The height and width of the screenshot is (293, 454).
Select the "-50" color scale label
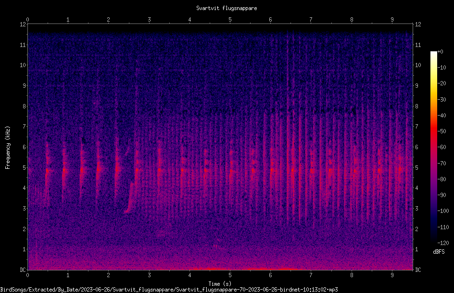[x=442, y=131]
